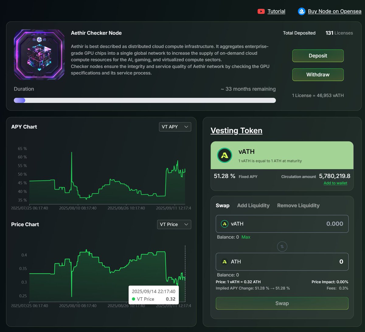Click the circulation amount 5,780,219.8

click(335, 176)
